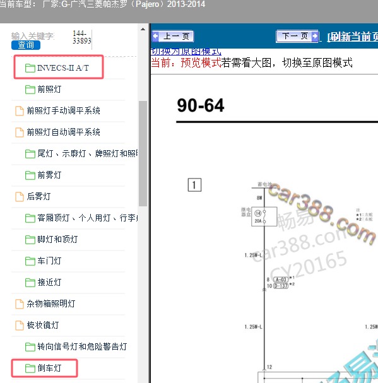Click the page icon beside 后雾灯
This screenshot has width=378, height=383.
(20, 197)
